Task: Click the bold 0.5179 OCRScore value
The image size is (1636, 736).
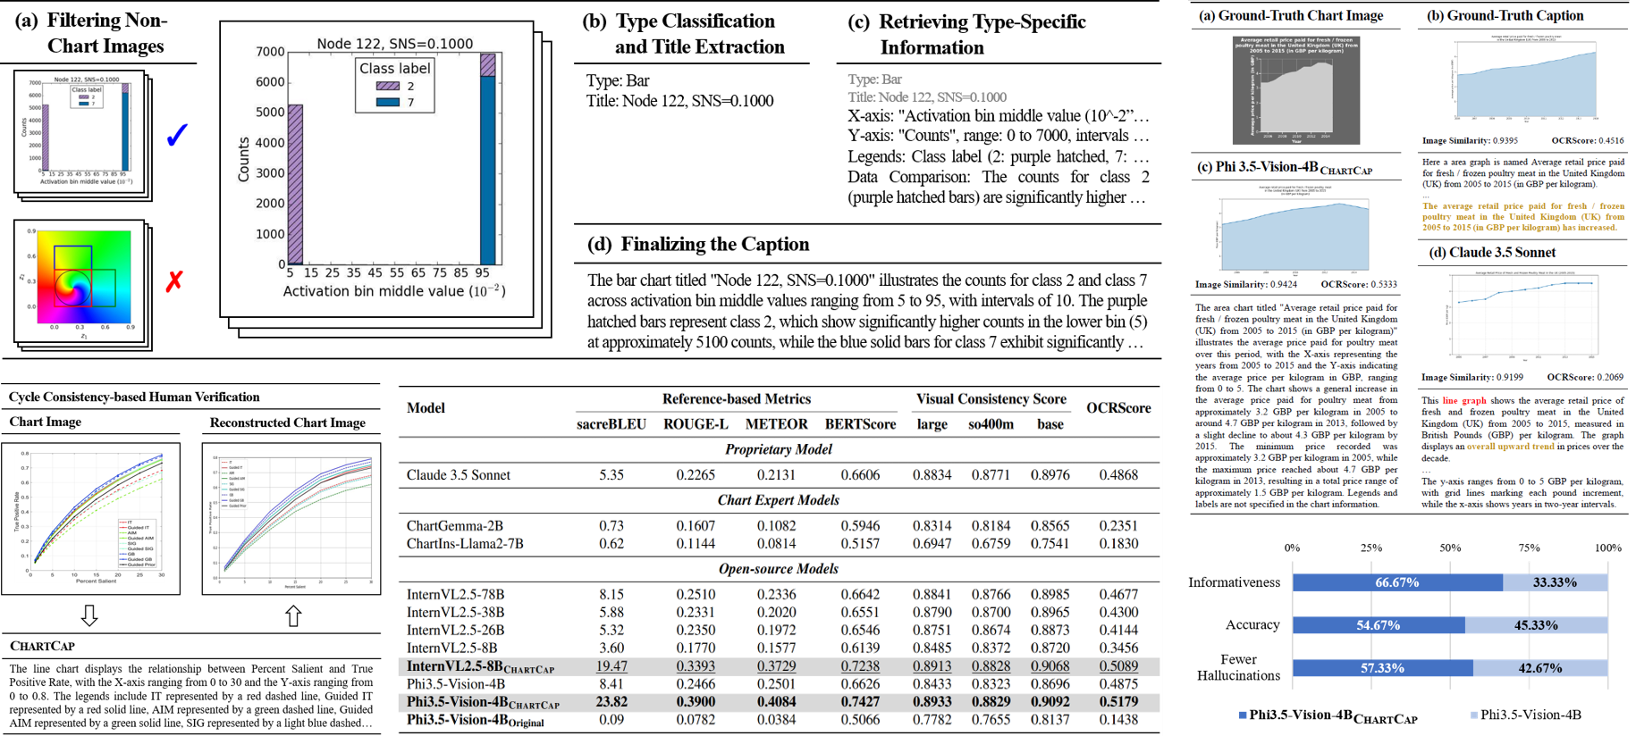Action: click(x=1118, y=702)
